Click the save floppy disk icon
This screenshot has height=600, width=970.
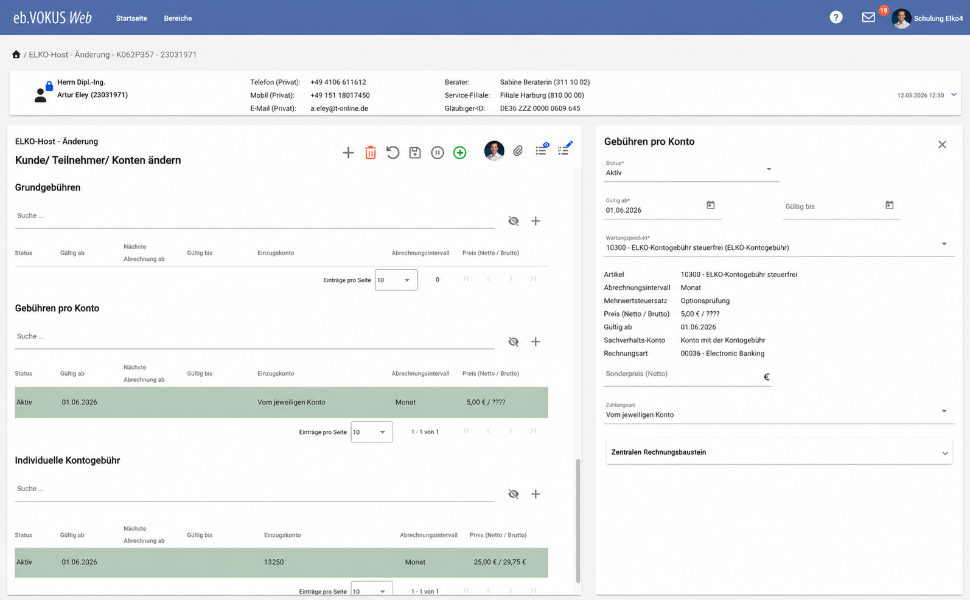coord(415,153)
